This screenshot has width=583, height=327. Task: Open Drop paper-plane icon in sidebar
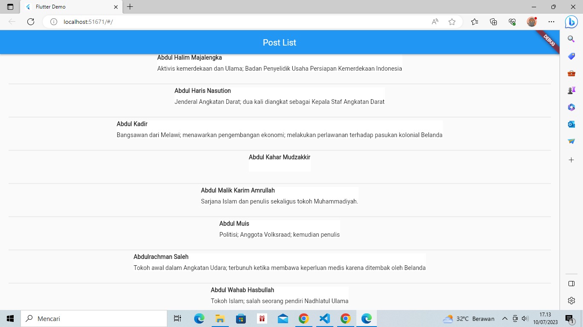click(x=571, y=141)
